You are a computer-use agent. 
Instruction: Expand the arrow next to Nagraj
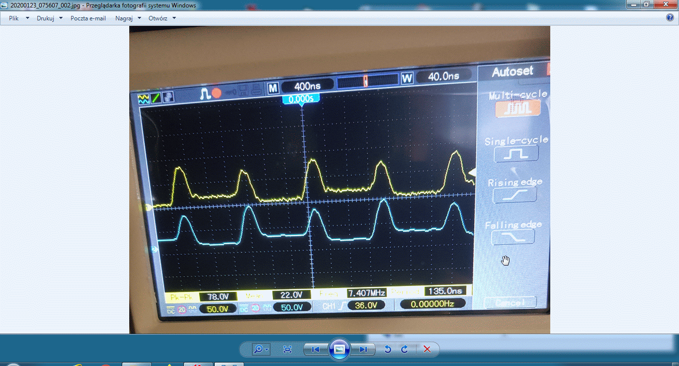[139, 18]
